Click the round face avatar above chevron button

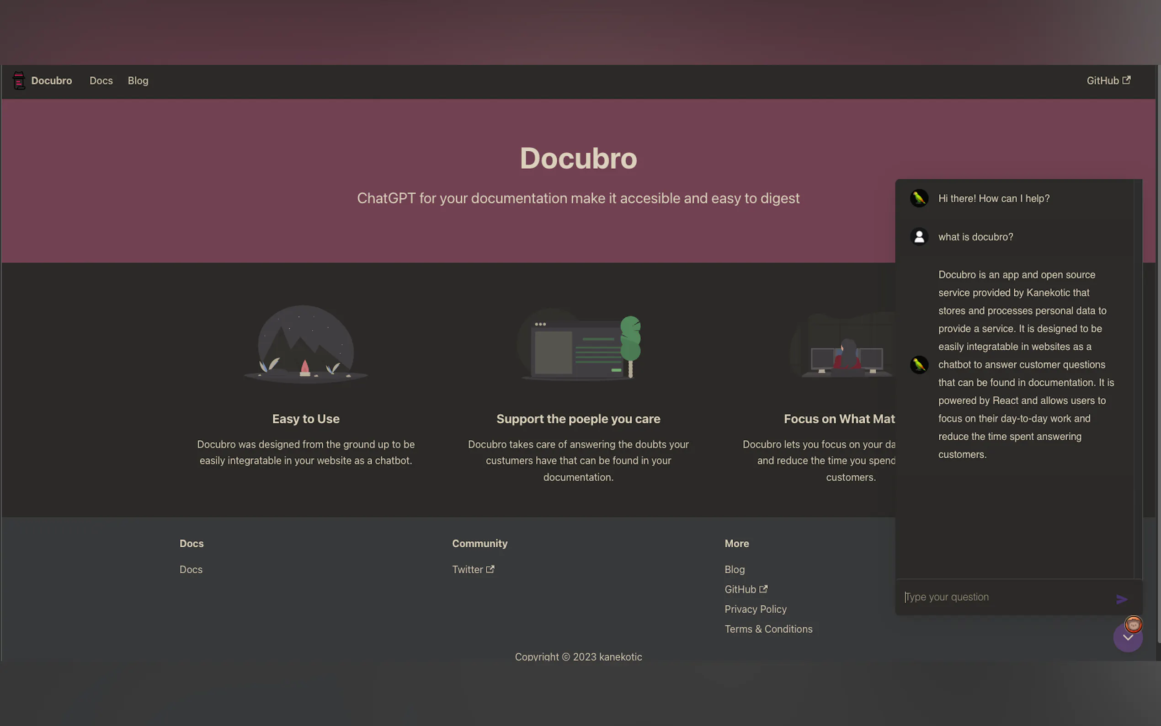click(x=1133, y=624)
